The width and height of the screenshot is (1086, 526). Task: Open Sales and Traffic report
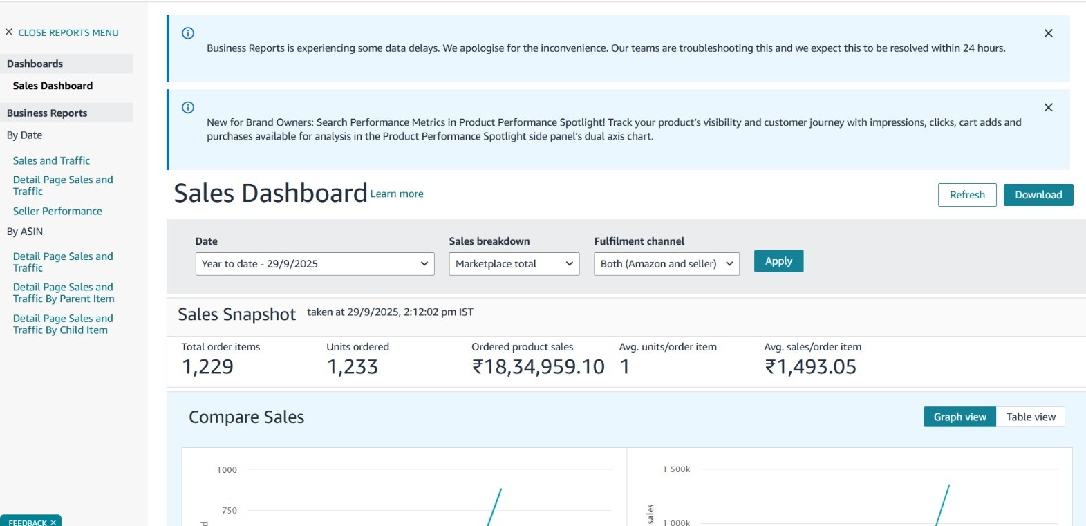51,160
